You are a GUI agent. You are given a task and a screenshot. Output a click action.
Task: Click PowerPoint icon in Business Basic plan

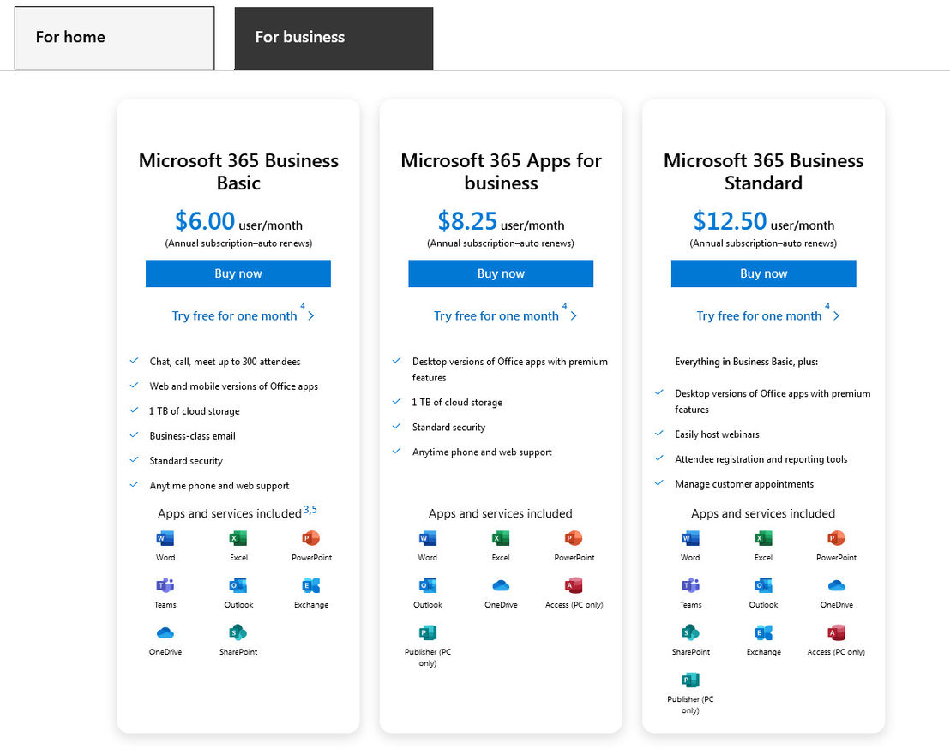point(311,538)
